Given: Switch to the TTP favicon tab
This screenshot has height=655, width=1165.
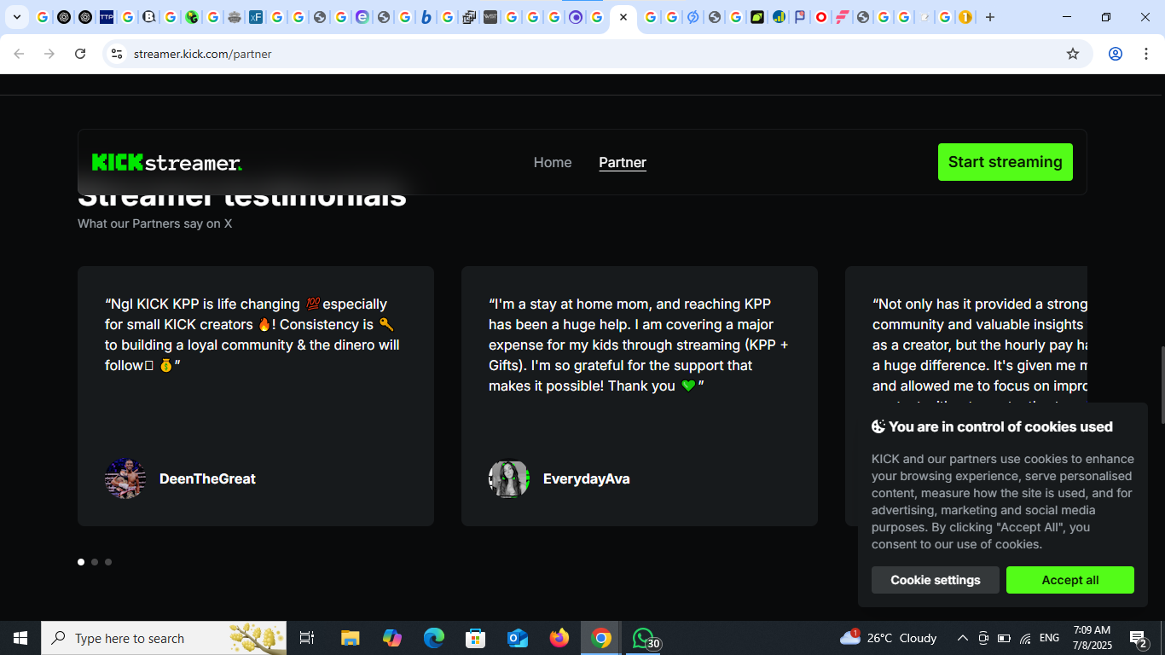Looking at the screenshot, I should click(107, 17).
